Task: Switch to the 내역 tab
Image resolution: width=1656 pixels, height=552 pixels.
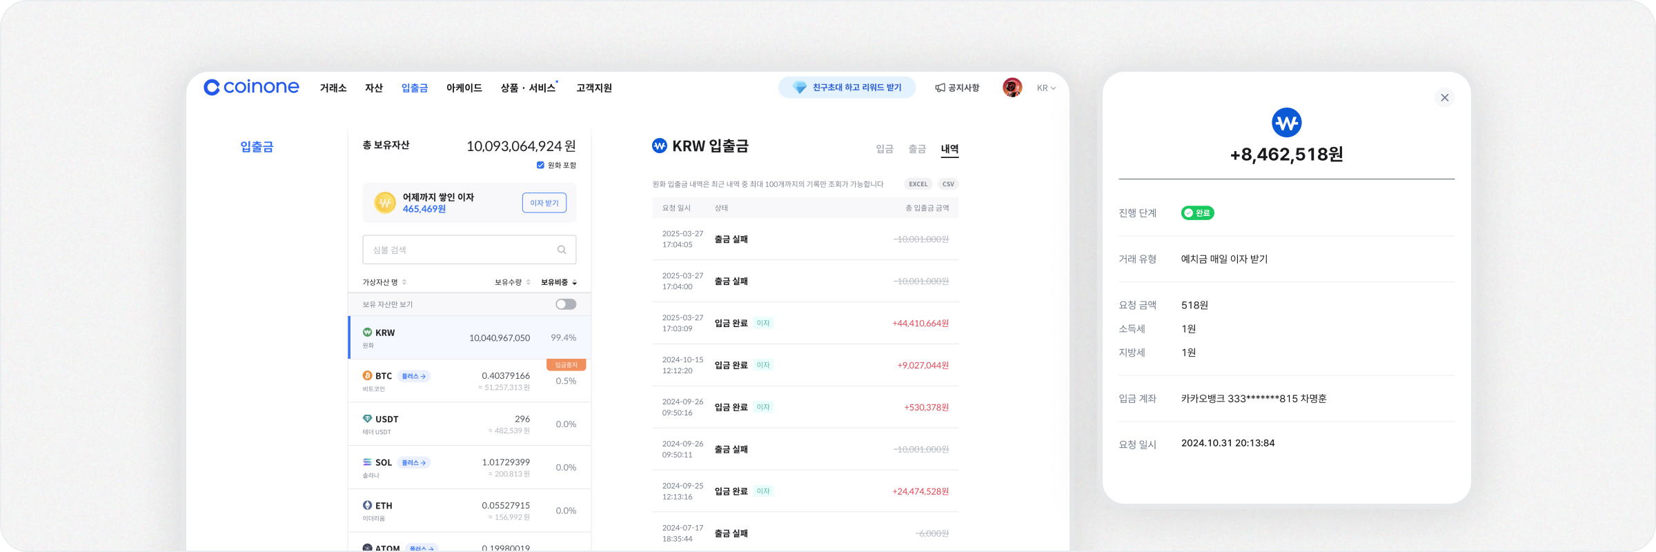Action: 949,149
